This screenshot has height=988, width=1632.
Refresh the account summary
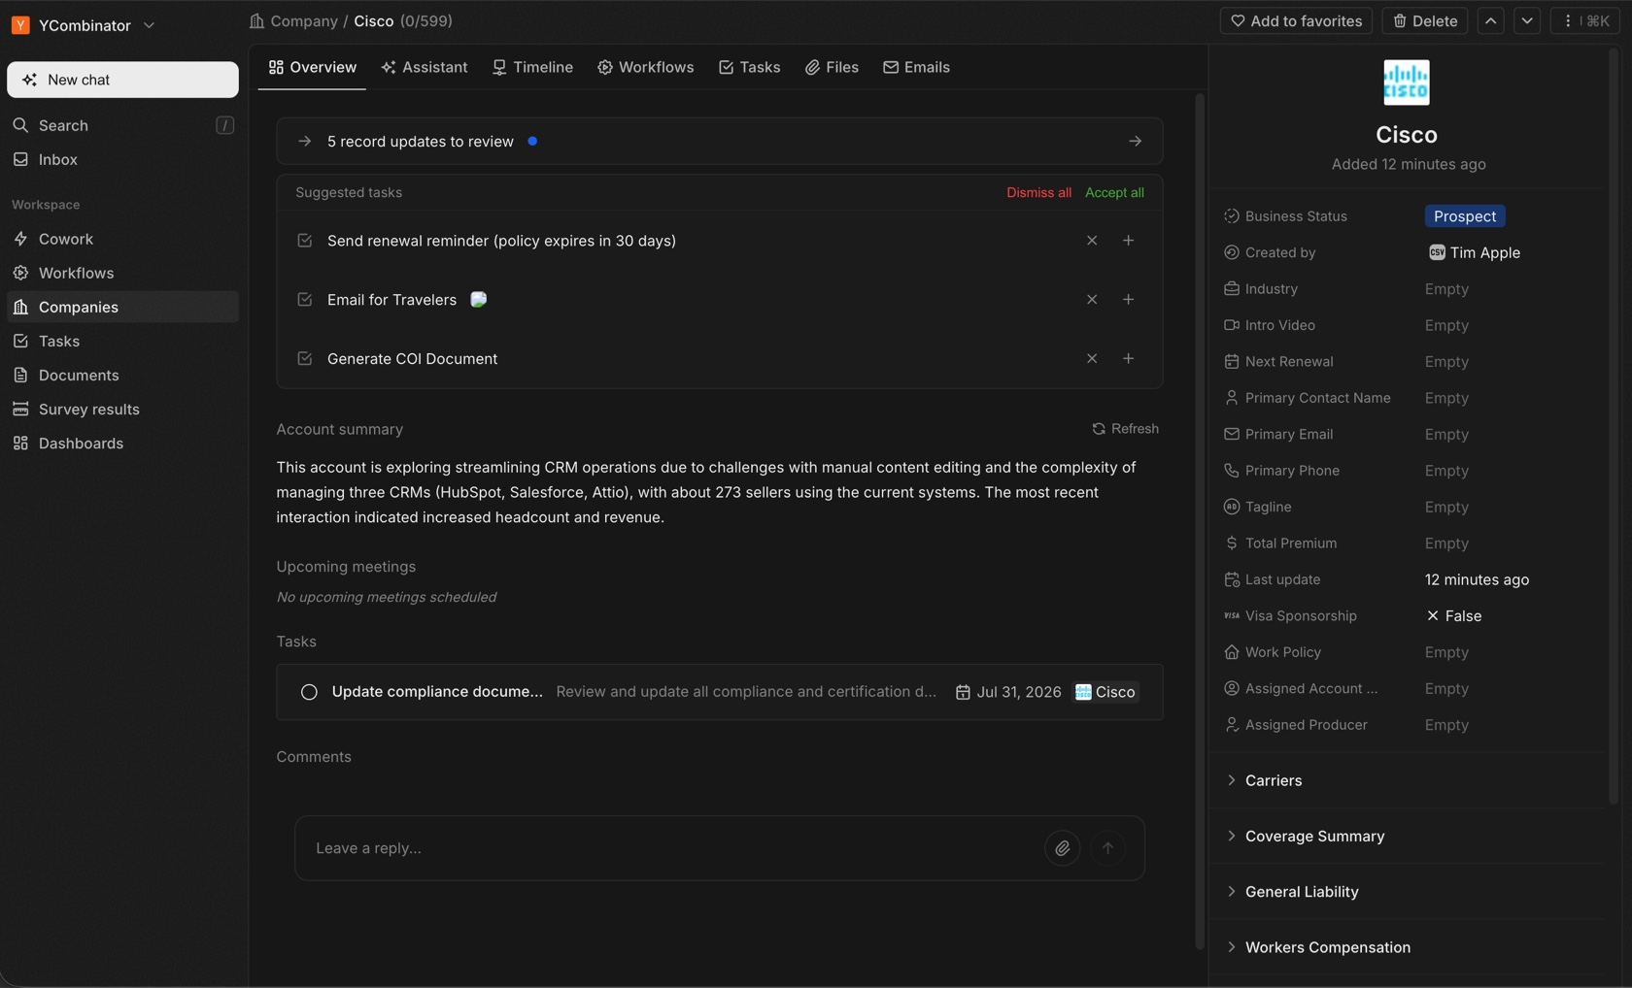click(x=1125, y=429)
